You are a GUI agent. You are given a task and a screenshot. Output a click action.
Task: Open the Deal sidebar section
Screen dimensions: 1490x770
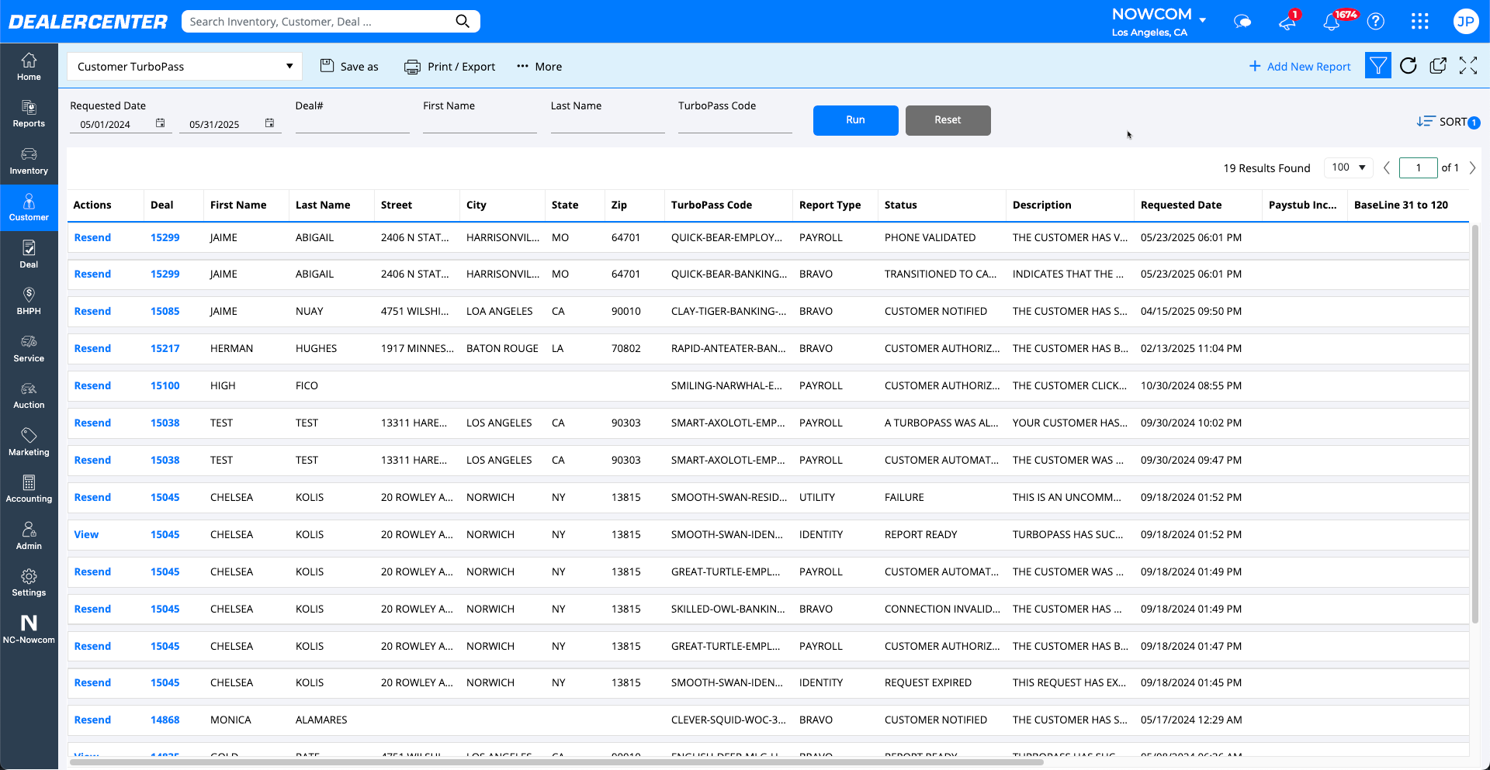click(29, 254)
